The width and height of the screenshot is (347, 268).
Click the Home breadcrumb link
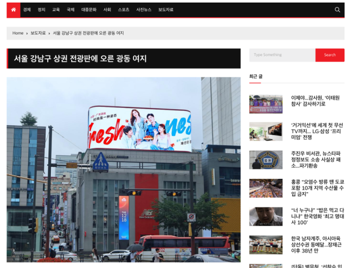click(x=18, y=33)
